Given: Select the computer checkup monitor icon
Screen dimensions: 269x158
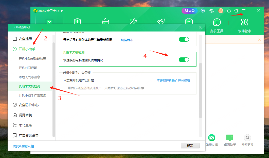Looking at the screenshot, I should pos(49,21).
